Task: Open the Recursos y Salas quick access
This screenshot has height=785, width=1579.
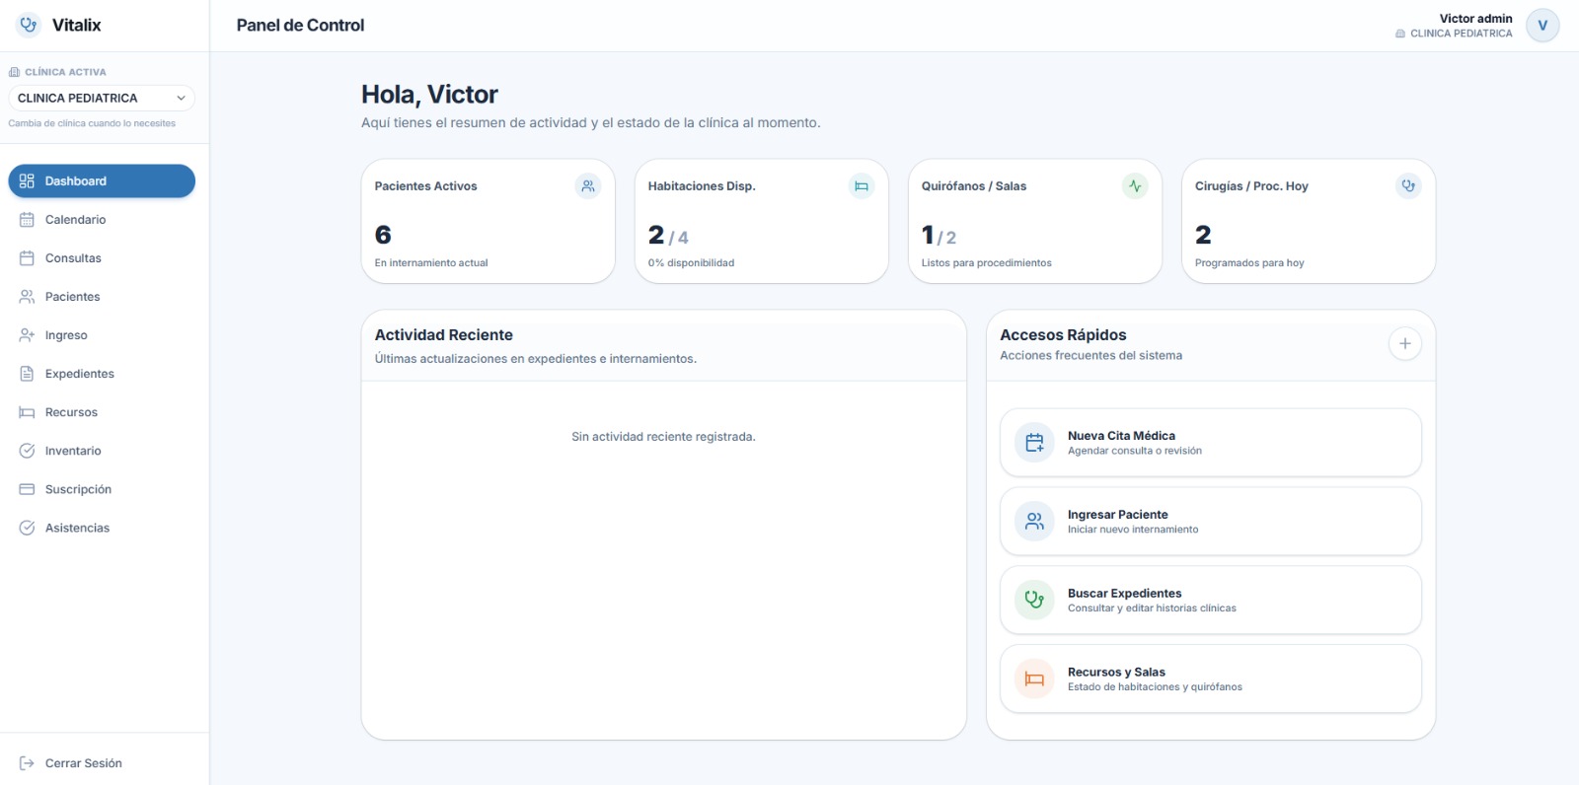Action: tap(1211, 678)
